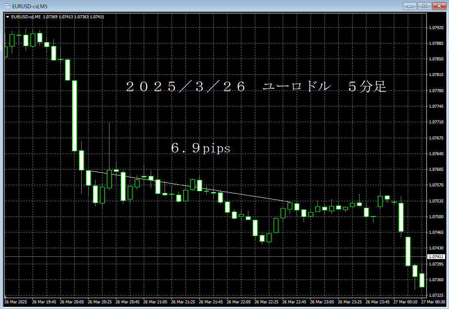Click the '2025/3/26 ユーロドル 5分足' text label
Viewport: 449px width, 309px height.
[256, 86]
